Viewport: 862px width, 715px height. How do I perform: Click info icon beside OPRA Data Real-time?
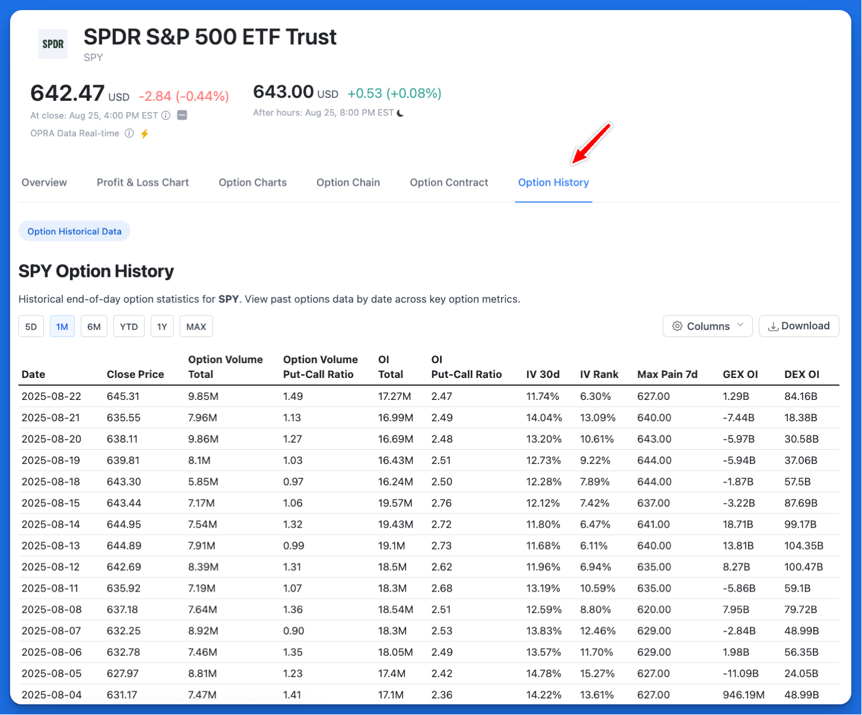tap(129, 134)
